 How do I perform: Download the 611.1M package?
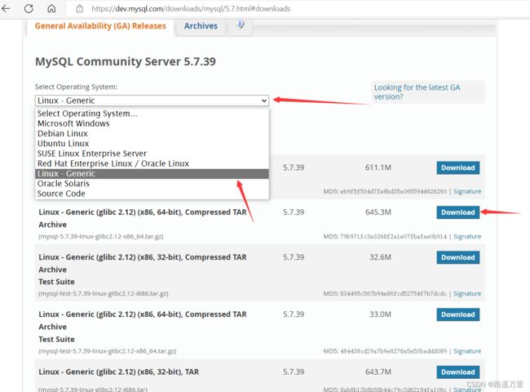tap(457, 168)
